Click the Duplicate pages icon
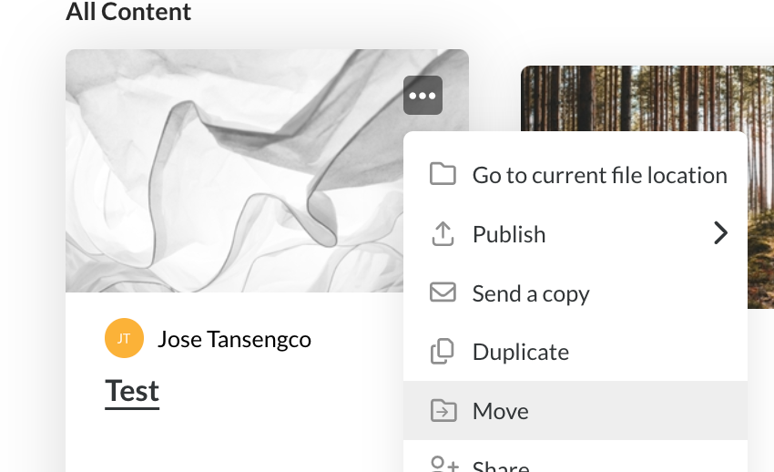 tap(443, 352)
